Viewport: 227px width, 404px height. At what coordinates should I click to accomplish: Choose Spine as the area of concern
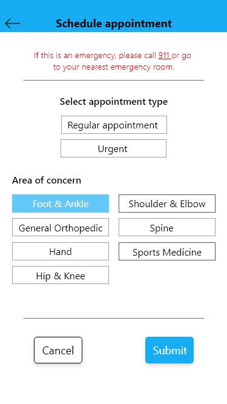pyautogui.click(x=167, y=227)
